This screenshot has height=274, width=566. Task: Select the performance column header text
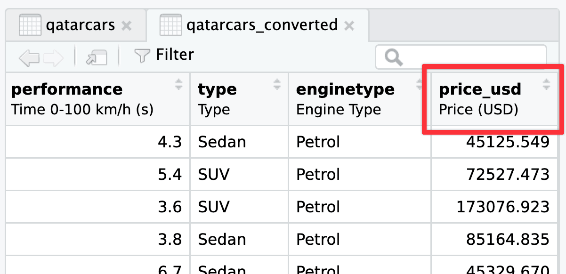[x=66, y=89]
